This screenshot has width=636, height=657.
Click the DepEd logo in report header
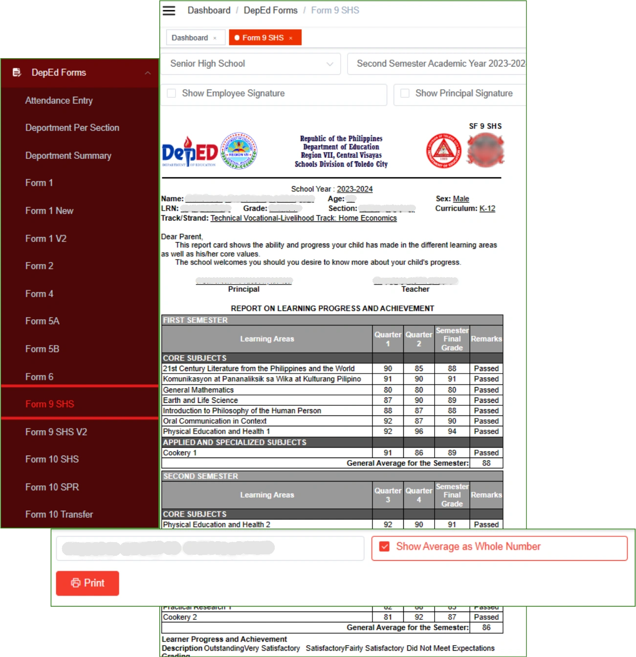190,152
